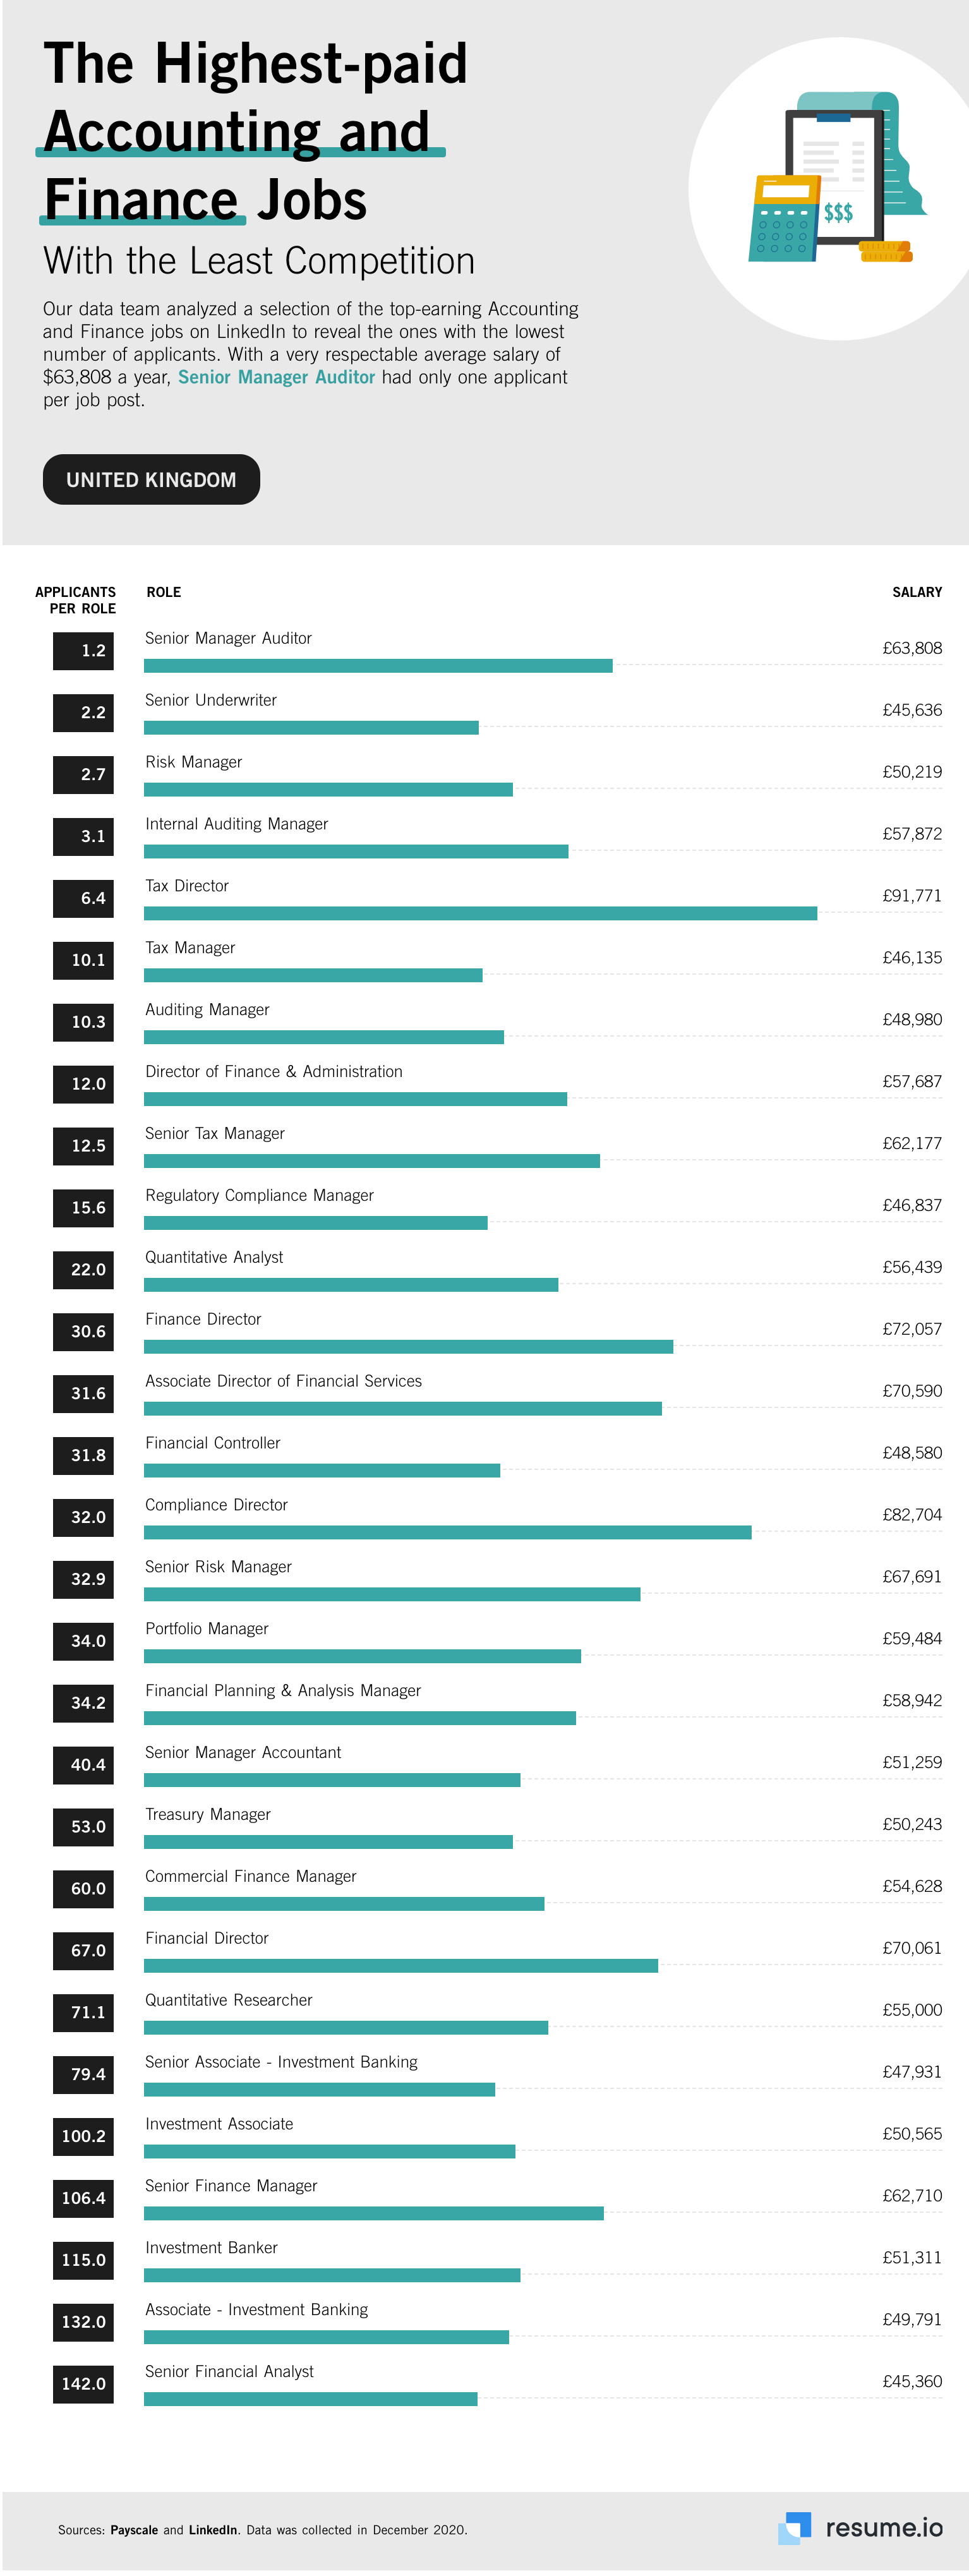969x2576 pixels.
Task: Click the resume.io brand name text
Action: pyautogui.click(x=883, y=2528)
